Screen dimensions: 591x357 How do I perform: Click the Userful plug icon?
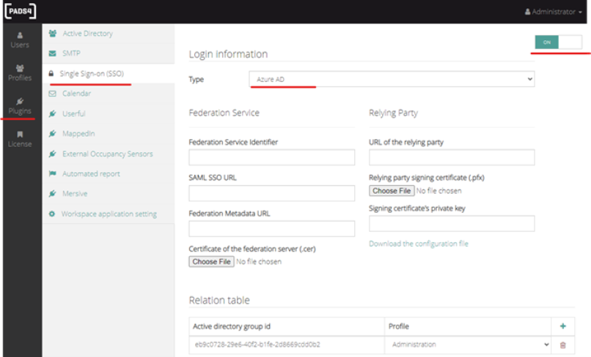[x=52, y=113]
